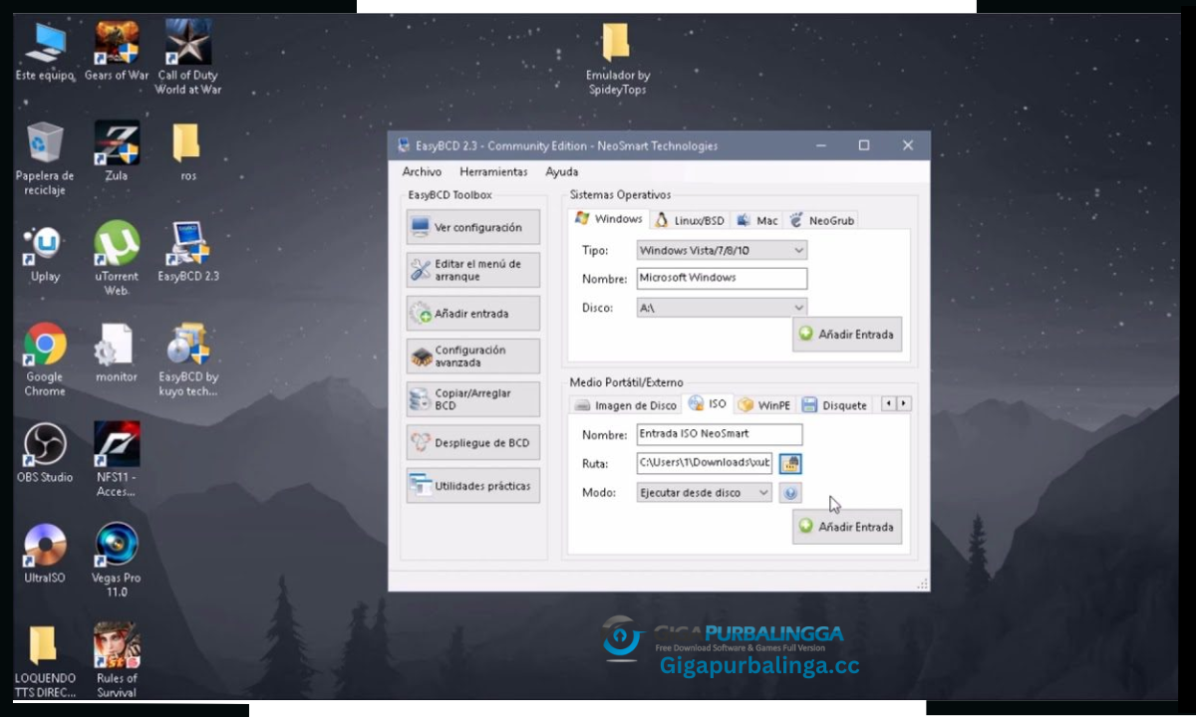The width and height of the screenshot is (1196, 717).
Task: Browse for ISO file path icon
Action: coord(790,463)
